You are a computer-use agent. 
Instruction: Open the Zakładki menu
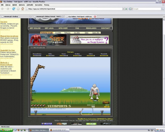click(30, 5)
